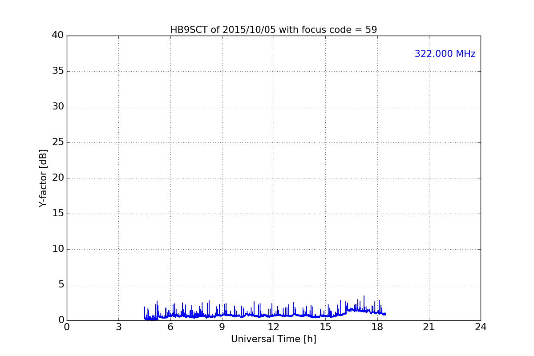The width and height of the screenshot is (534, 356).
Task: Click the plot title 'HB9SCT of 2015/10/05 with focus code = 59'
Action: click(274, 30)
